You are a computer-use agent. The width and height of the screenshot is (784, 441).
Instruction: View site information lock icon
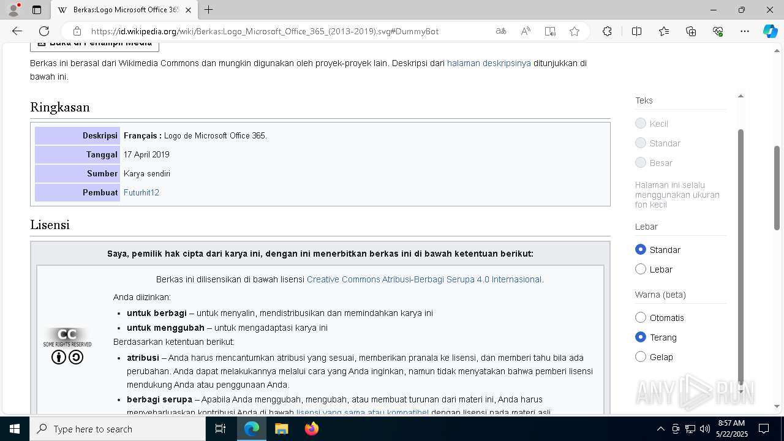(77, 31)
